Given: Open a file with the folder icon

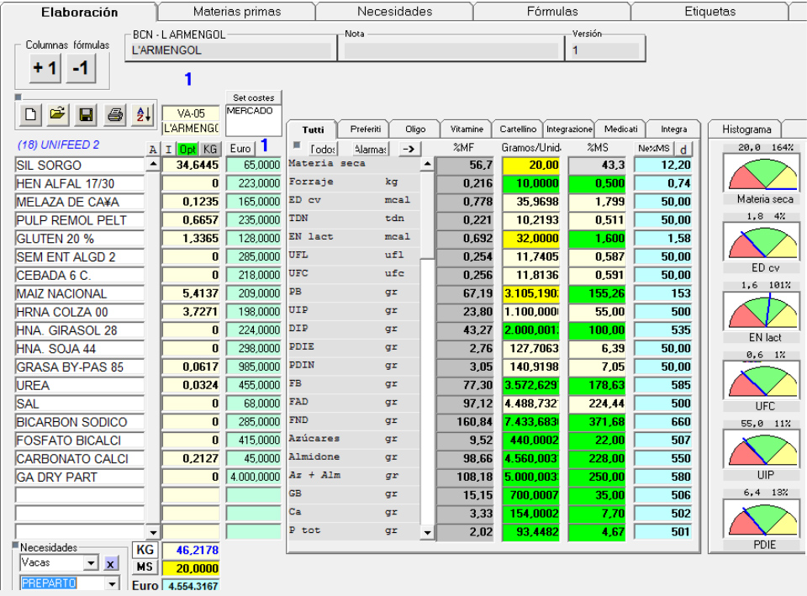Looking at the screenshot, I should [57, 114].
